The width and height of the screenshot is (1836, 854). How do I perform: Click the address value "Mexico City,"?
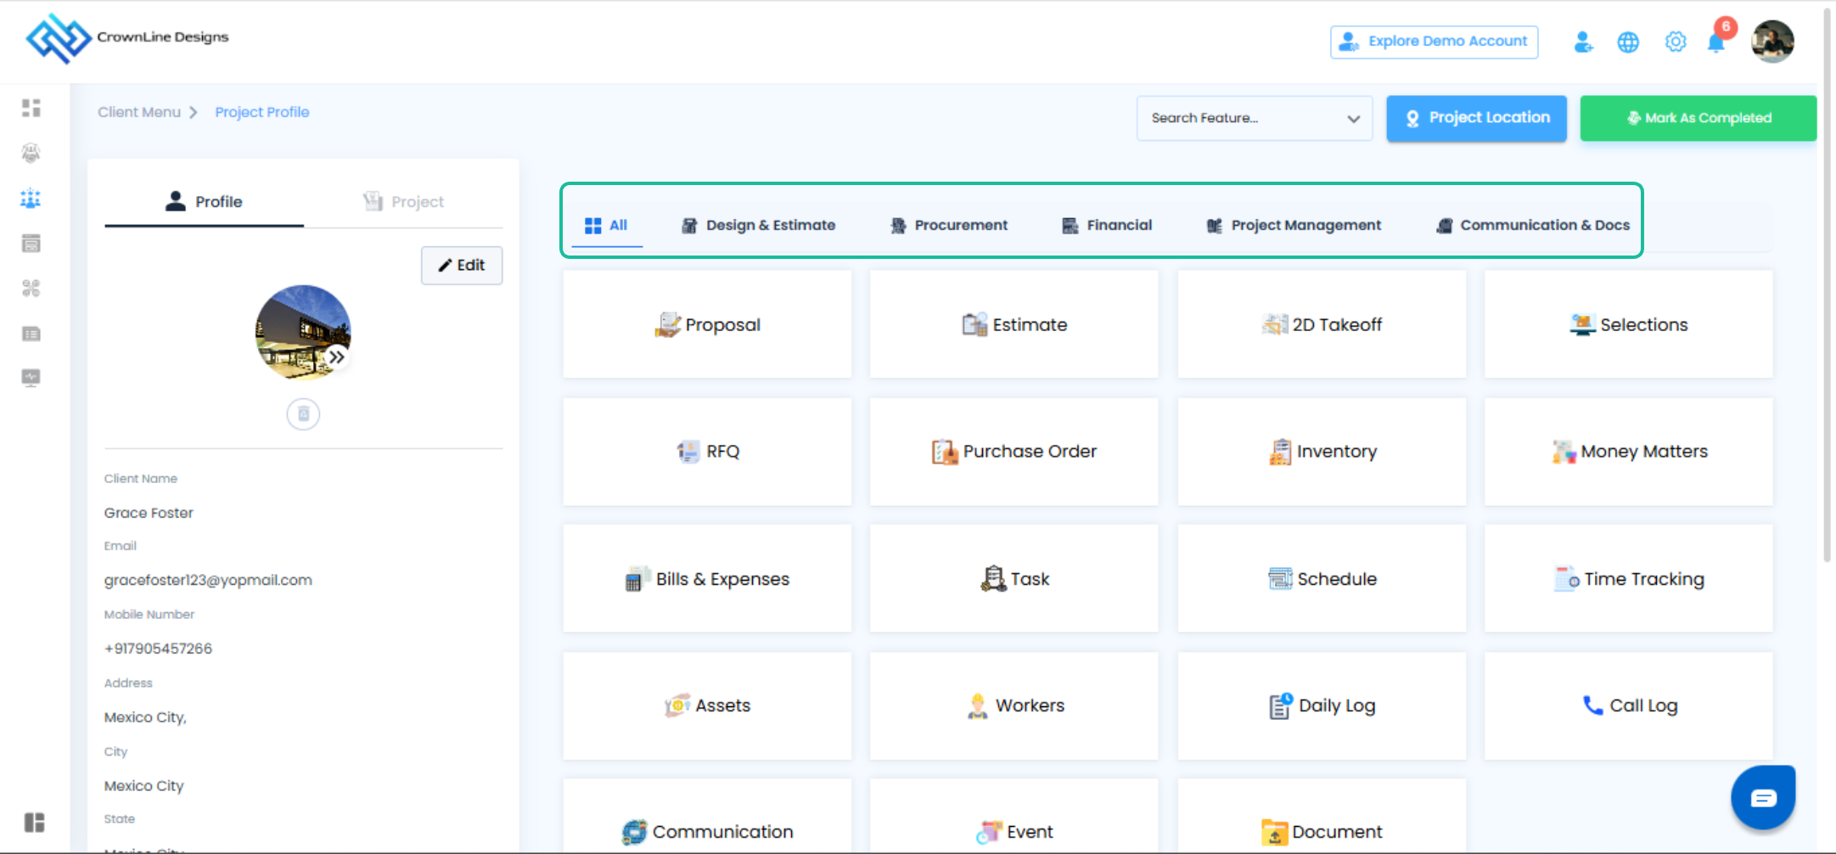(x=145, y=717)
